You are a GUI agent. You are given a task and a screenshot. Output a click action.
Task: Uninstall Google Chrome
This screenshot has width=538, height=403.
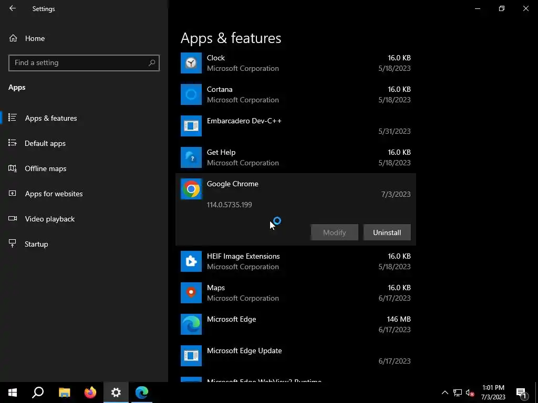click(387, 232)
